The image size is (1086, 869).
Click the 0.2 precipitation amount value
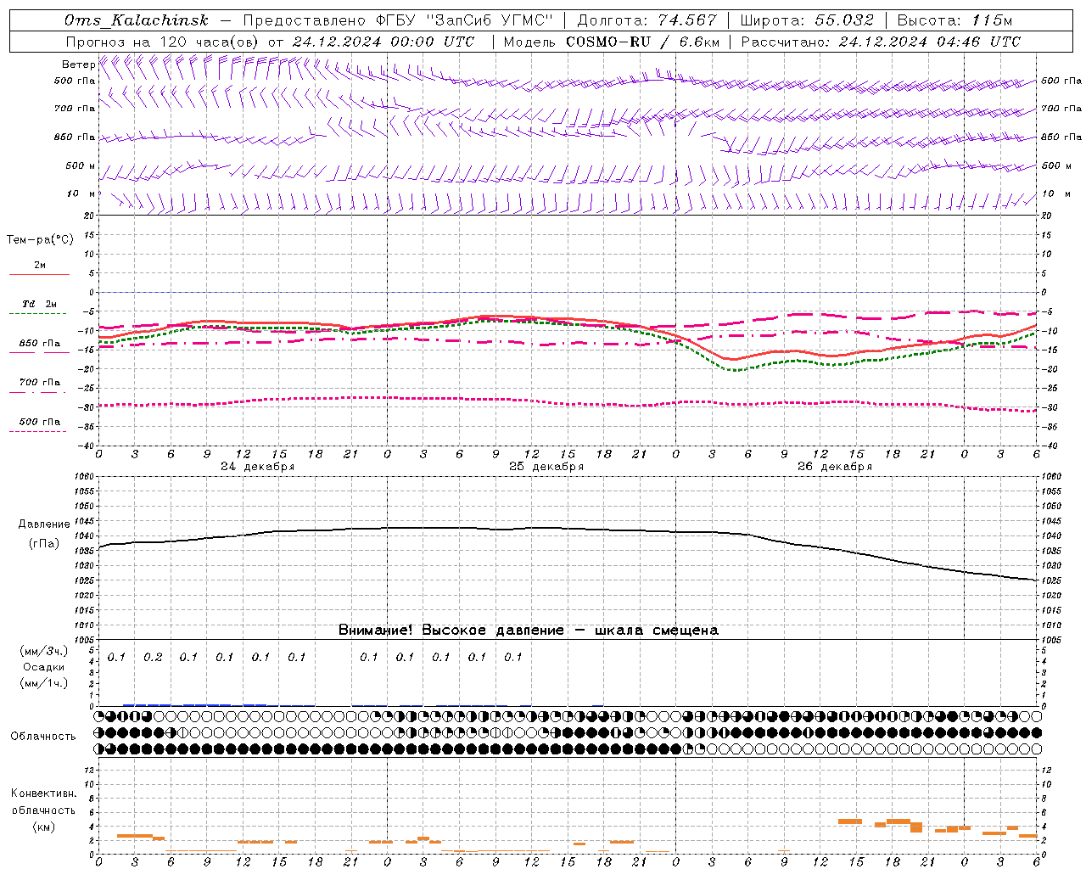pos(153,657)
